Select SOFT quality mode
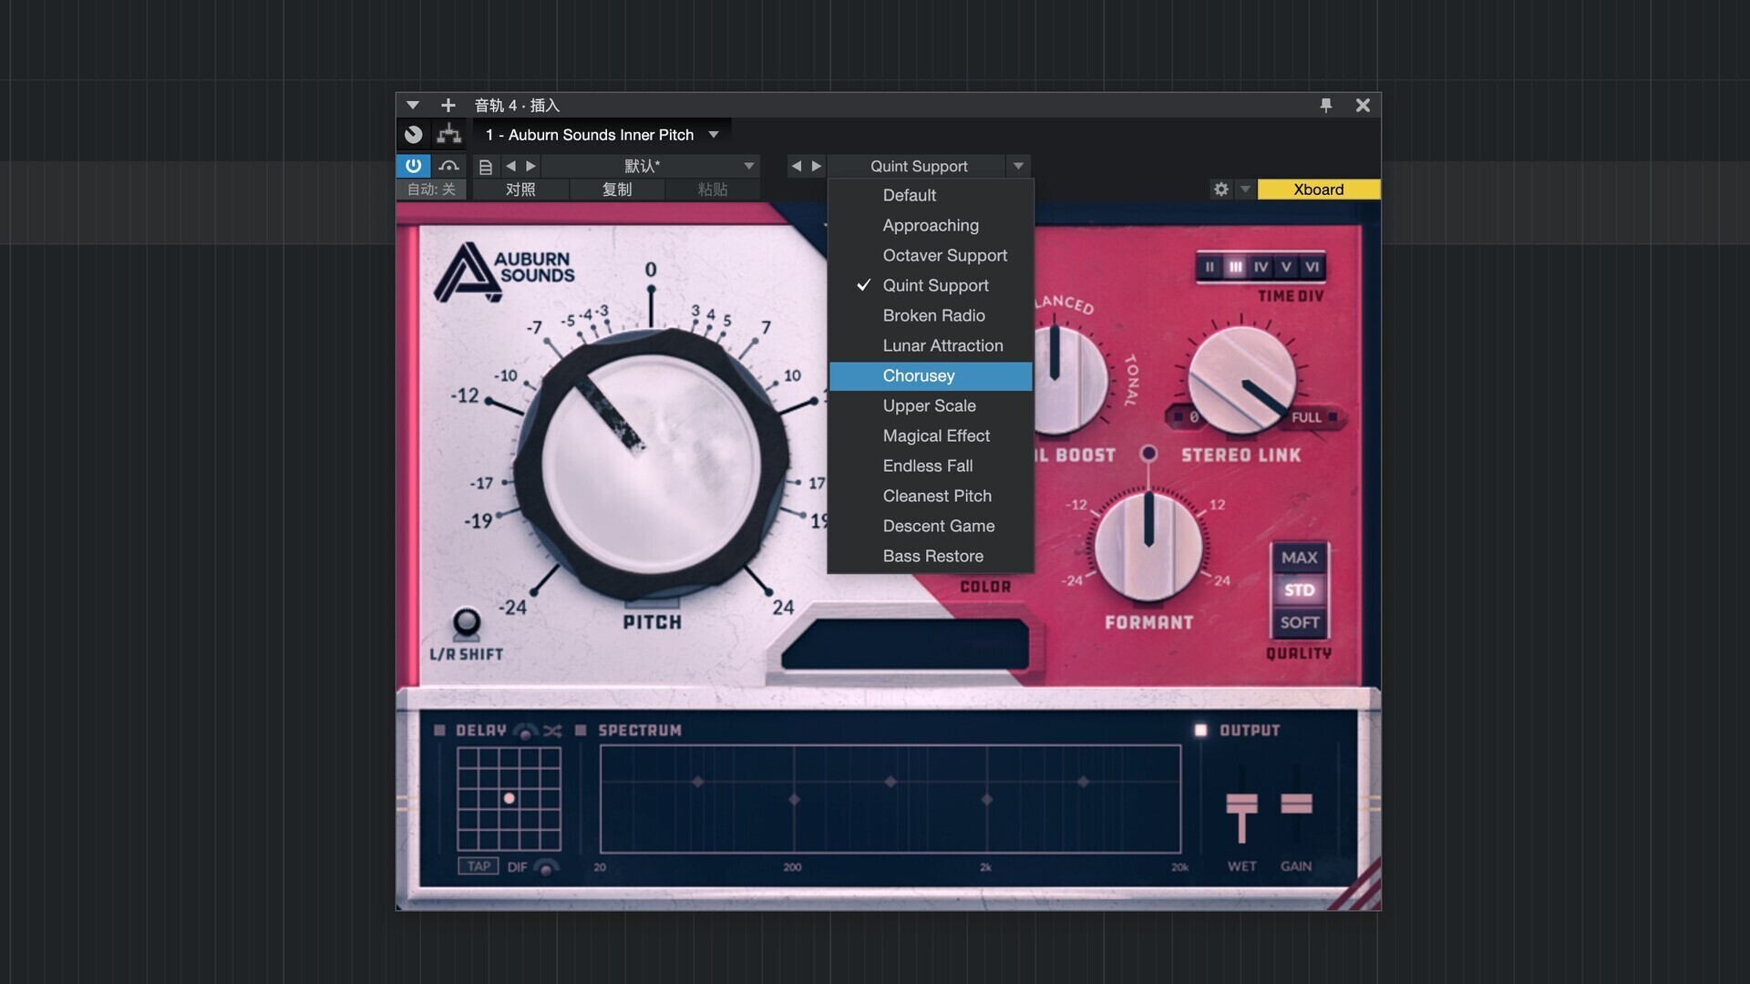This screenshot has height=984, width=1750. [1299, 622]
